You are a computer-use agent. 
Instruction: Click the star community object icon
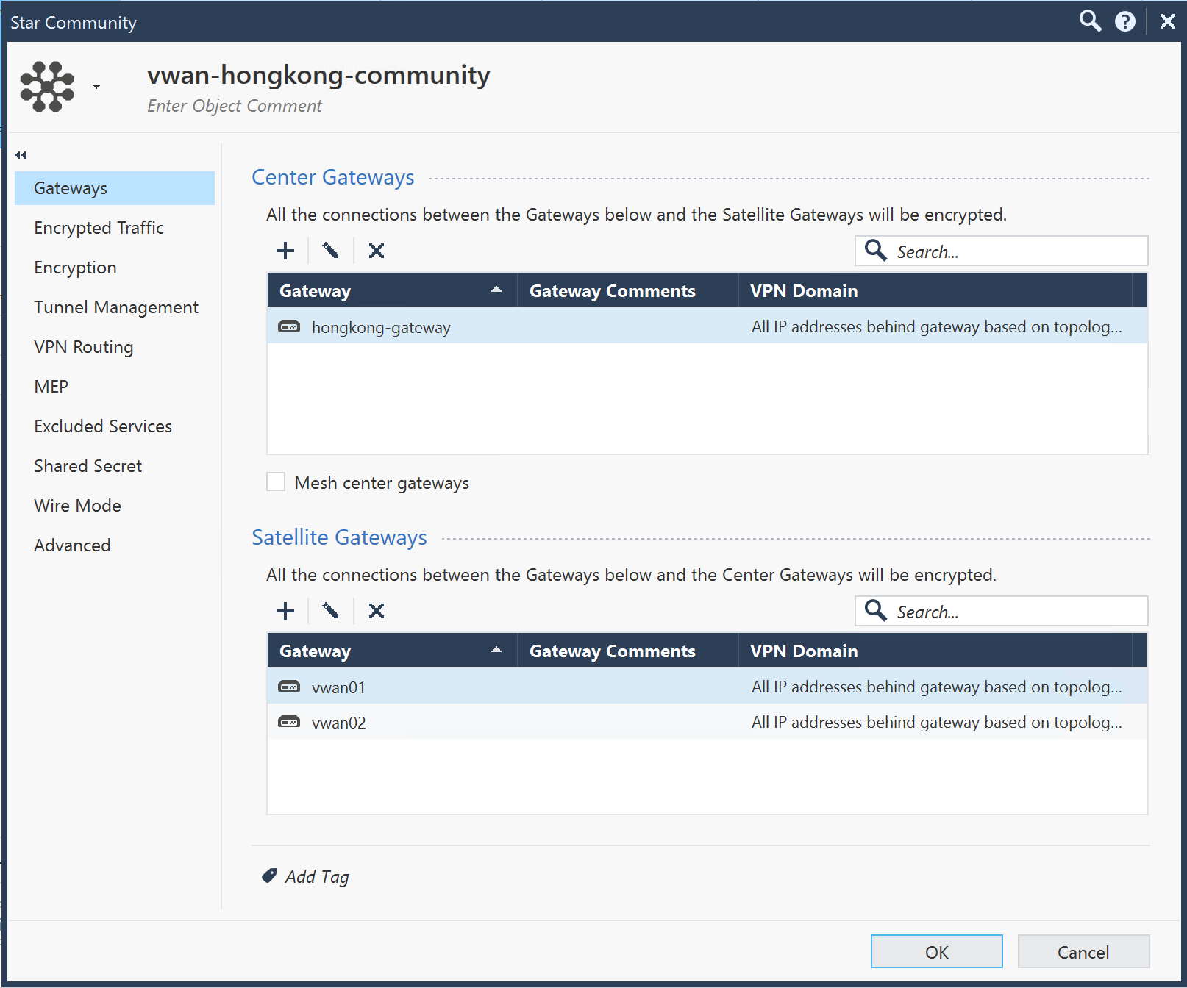point(48,87)
